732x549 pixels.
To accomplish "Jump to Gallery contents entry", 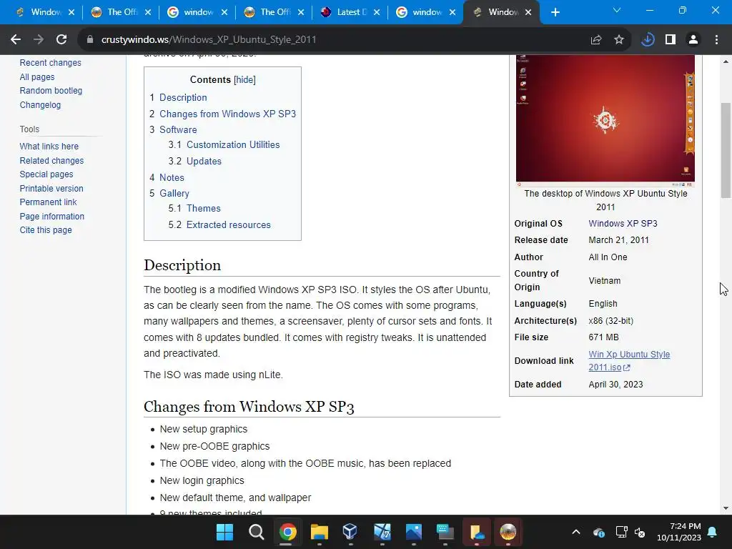I will pyautogui.click(x=174, y=193).
